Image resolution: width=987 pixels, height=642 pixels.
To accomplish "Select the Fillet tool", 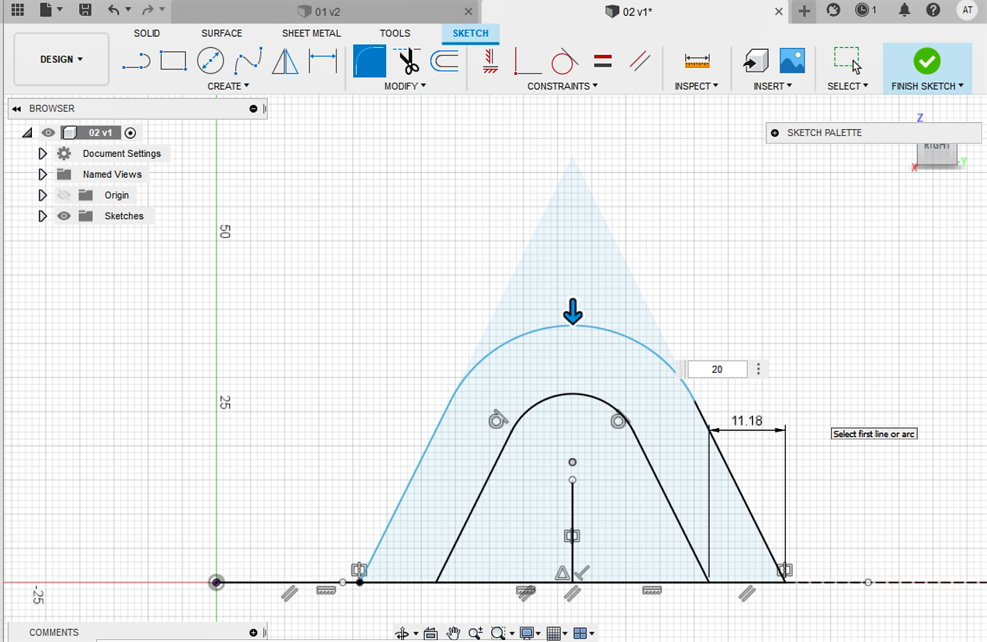I will pos(370,61).
